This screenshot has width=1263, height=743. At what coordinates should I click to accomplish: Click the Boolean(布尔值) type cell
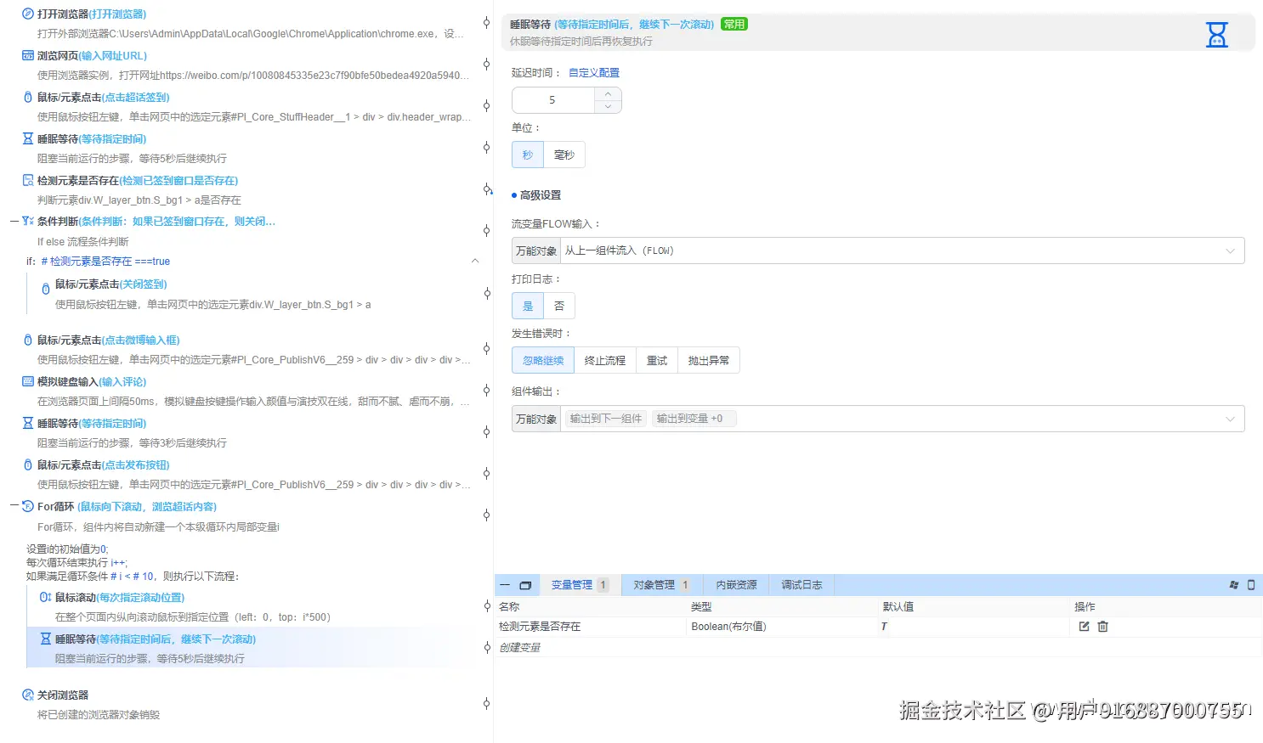point(729,627)
